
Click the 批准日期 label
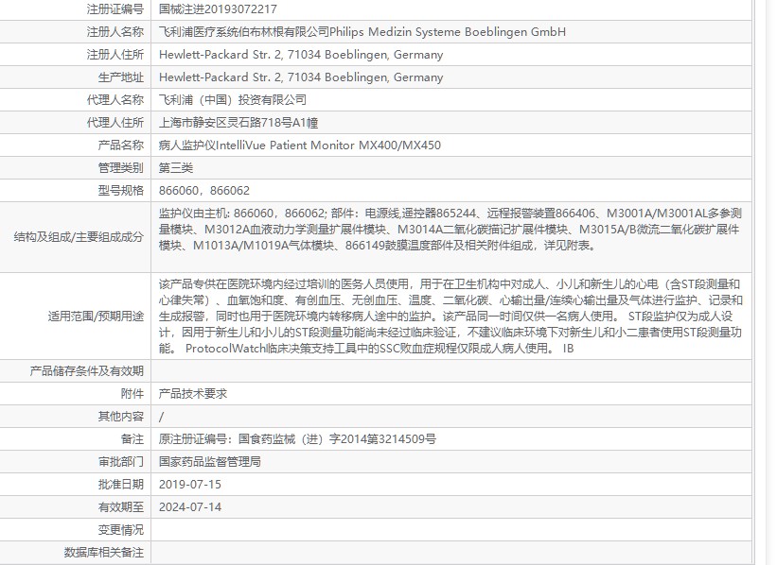point(121,485)
